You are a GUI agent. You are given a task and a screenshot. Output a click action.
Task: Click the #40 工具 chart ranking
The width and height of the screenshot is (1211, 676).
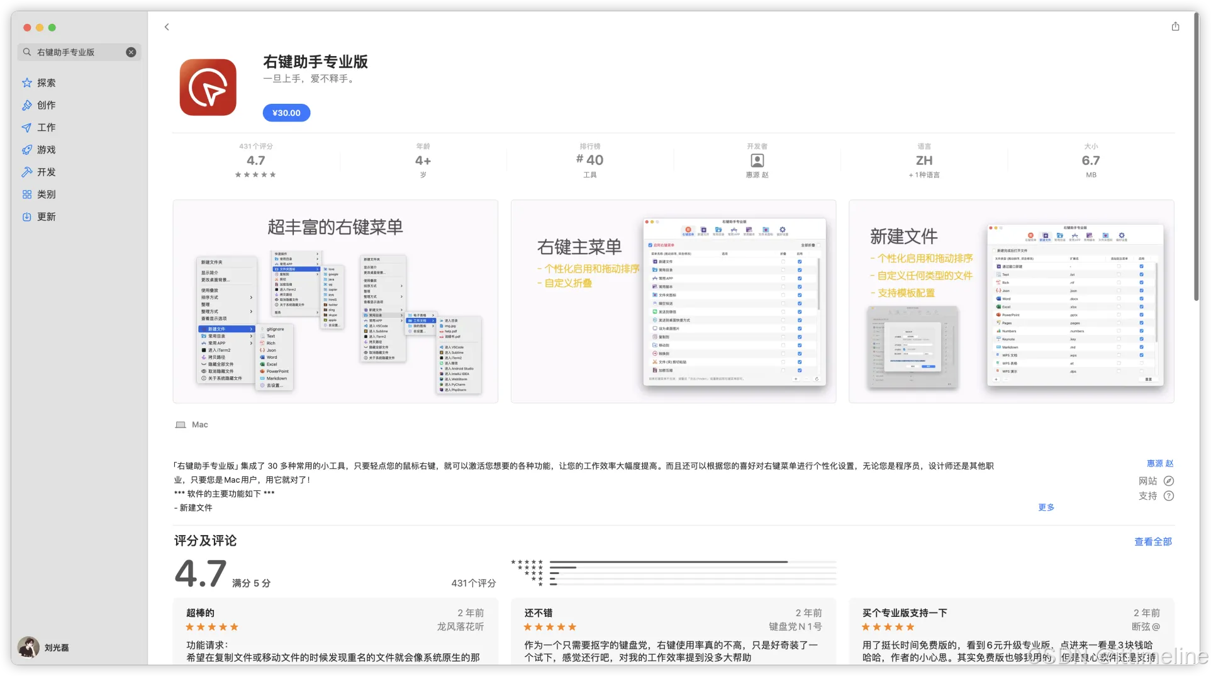point(590,161)
